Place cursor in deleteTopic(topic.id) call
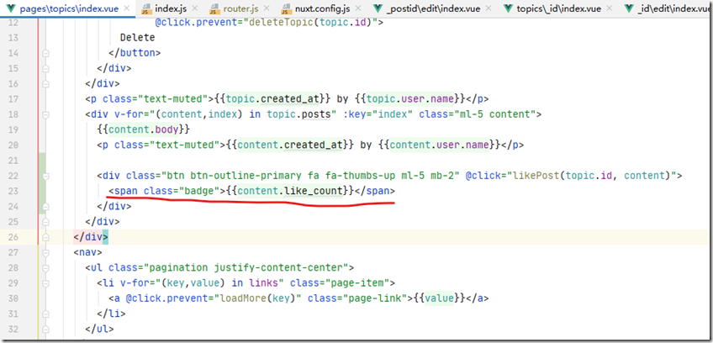Image resolution: width=713 pixels, height=343 pixels. point(310,23)
